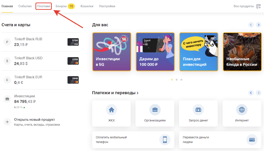Select the Mastercard 2259 thumbnail

[73, 61]
